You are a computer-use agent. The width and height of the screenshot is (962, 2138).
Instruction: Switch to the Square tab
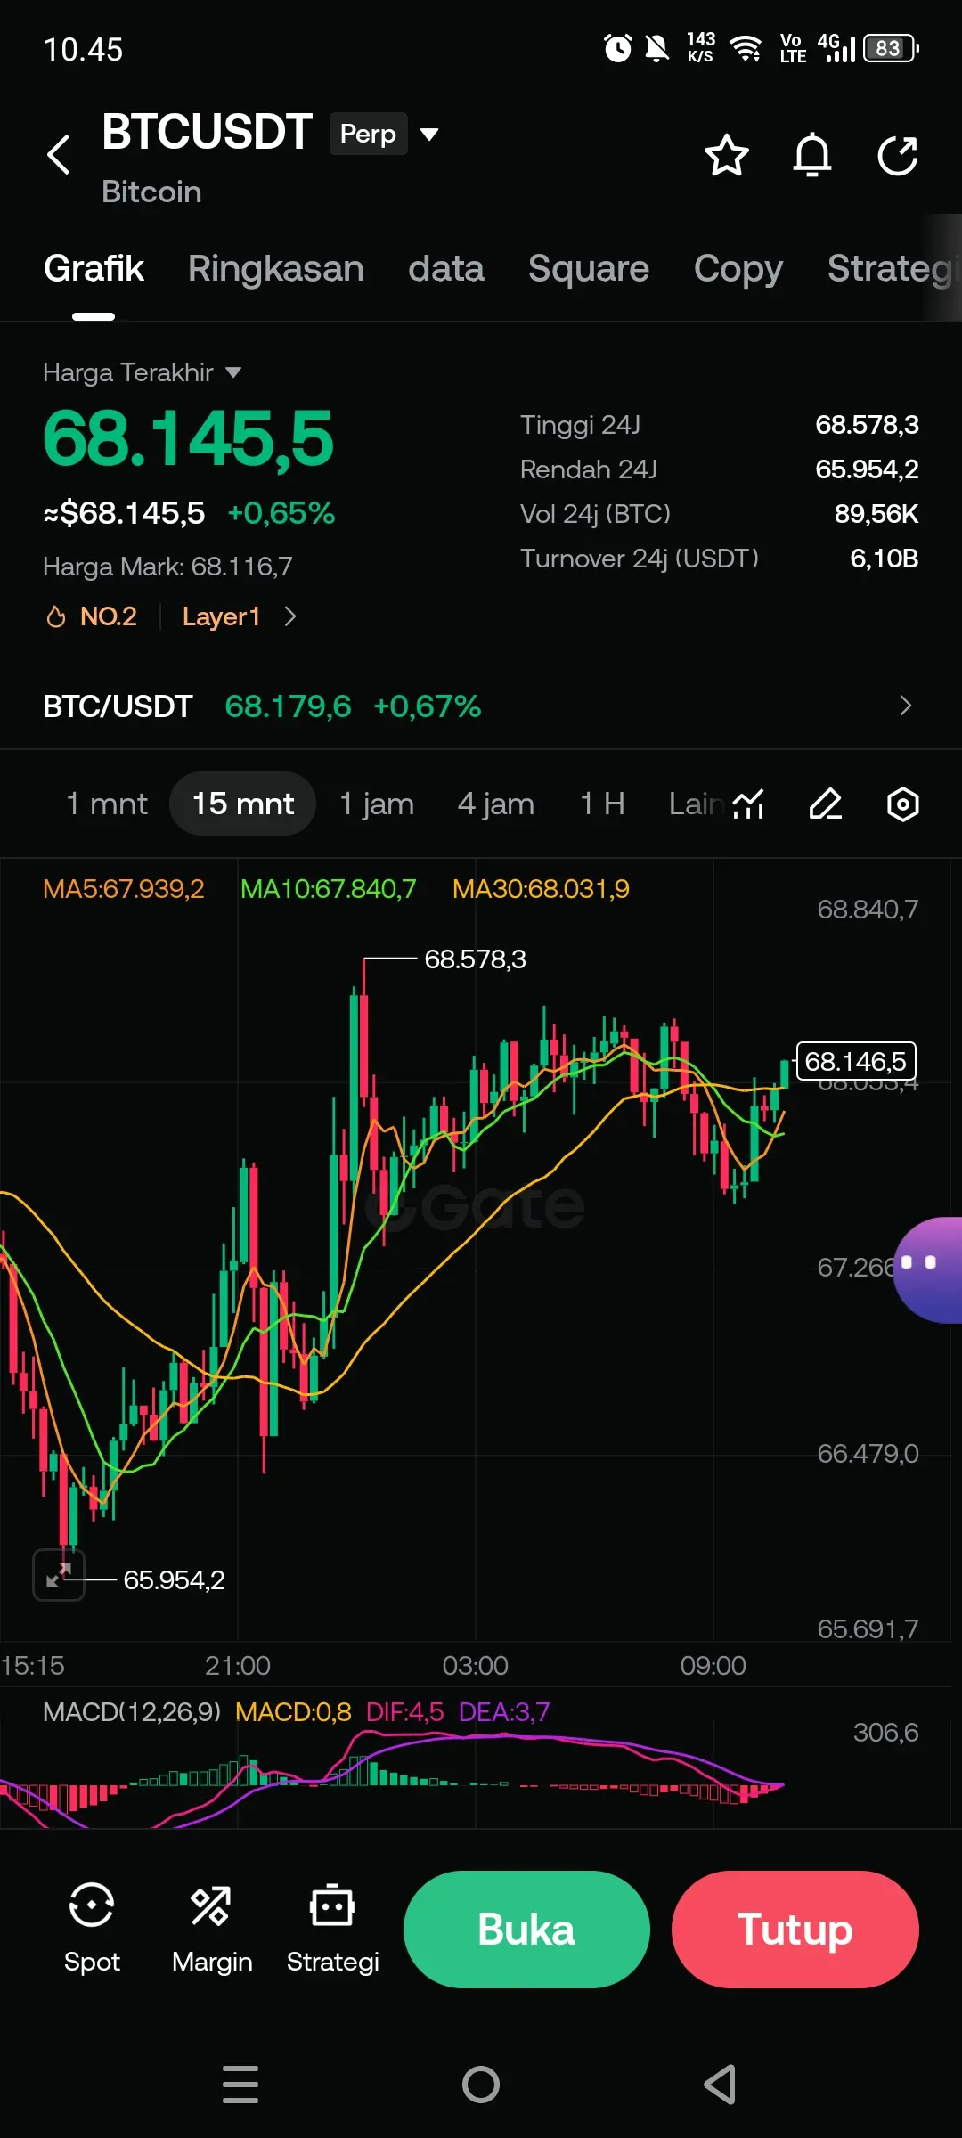click(x=589, y=268)
